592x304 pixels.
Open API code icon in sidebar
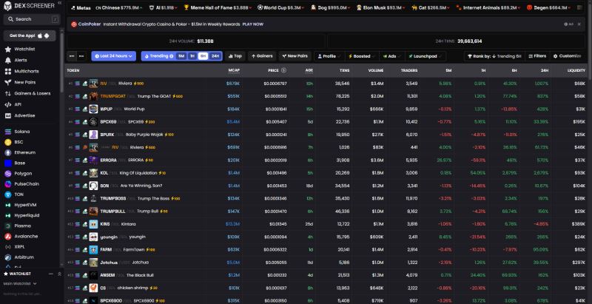[x=18, y=104]
